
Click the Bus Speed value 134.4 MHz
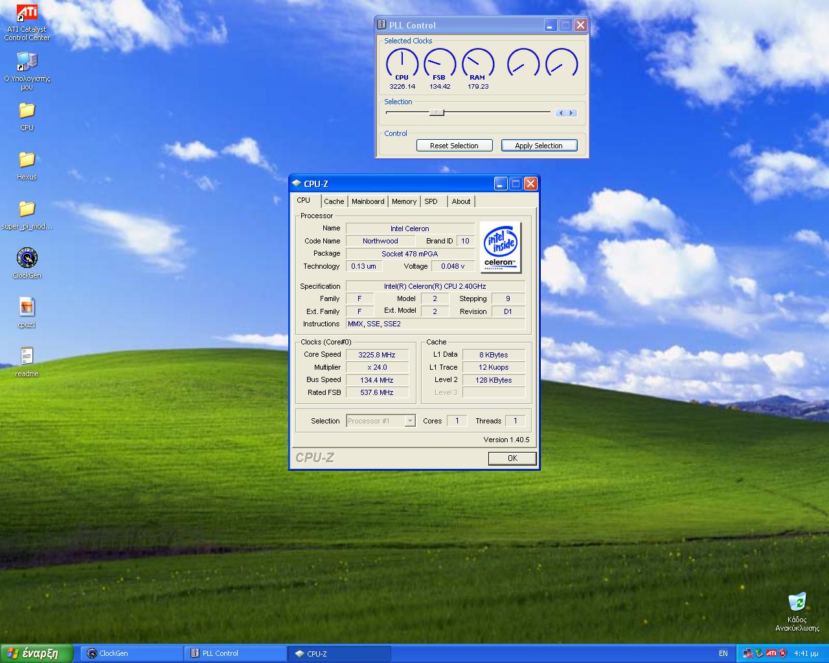378,380
